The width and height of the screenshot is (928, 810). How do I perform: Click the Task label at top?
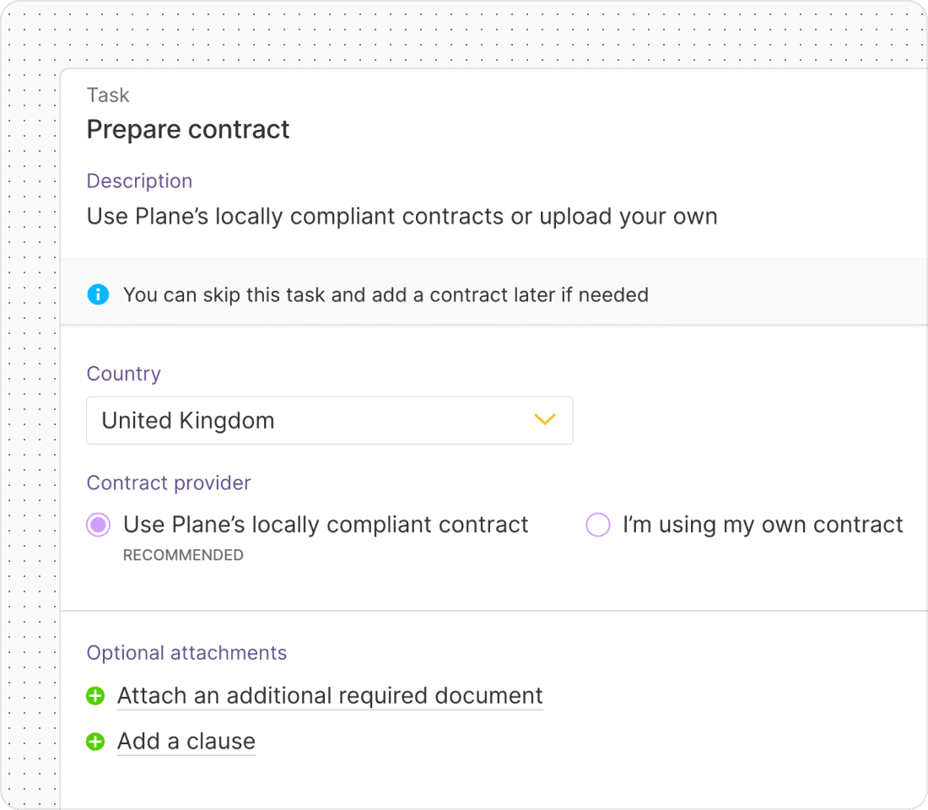point(108,94)
